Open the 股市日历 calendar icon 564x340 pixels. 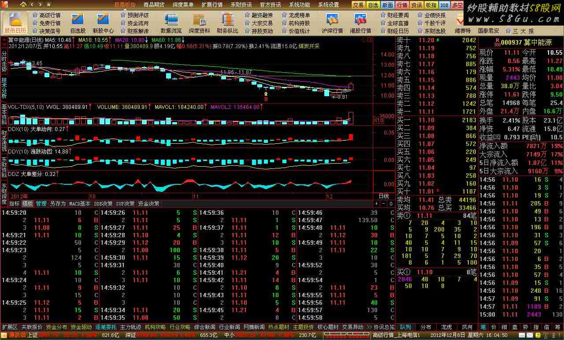coord(15,22)
